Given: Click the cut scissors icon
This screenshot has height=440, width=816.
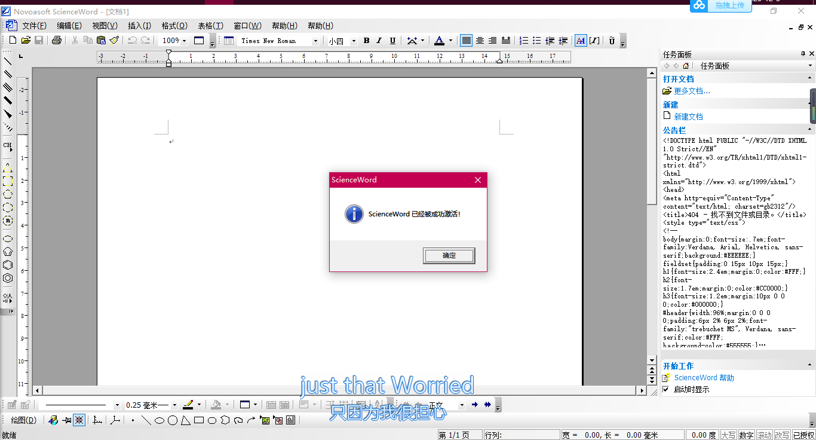Looking at the screenshot, I should pyautogui.click(x=75, y=41).
